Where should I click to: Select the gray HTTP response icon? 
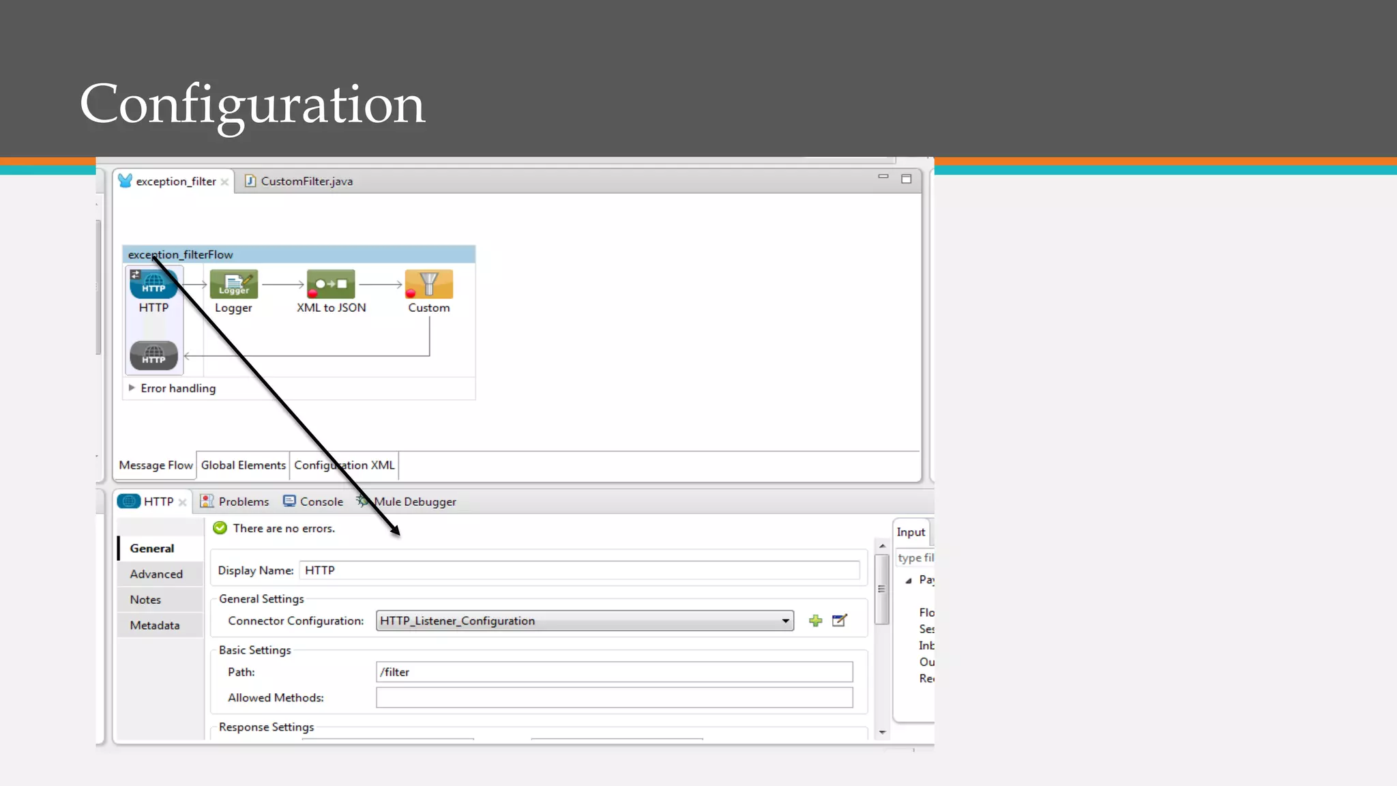[153, 355]
